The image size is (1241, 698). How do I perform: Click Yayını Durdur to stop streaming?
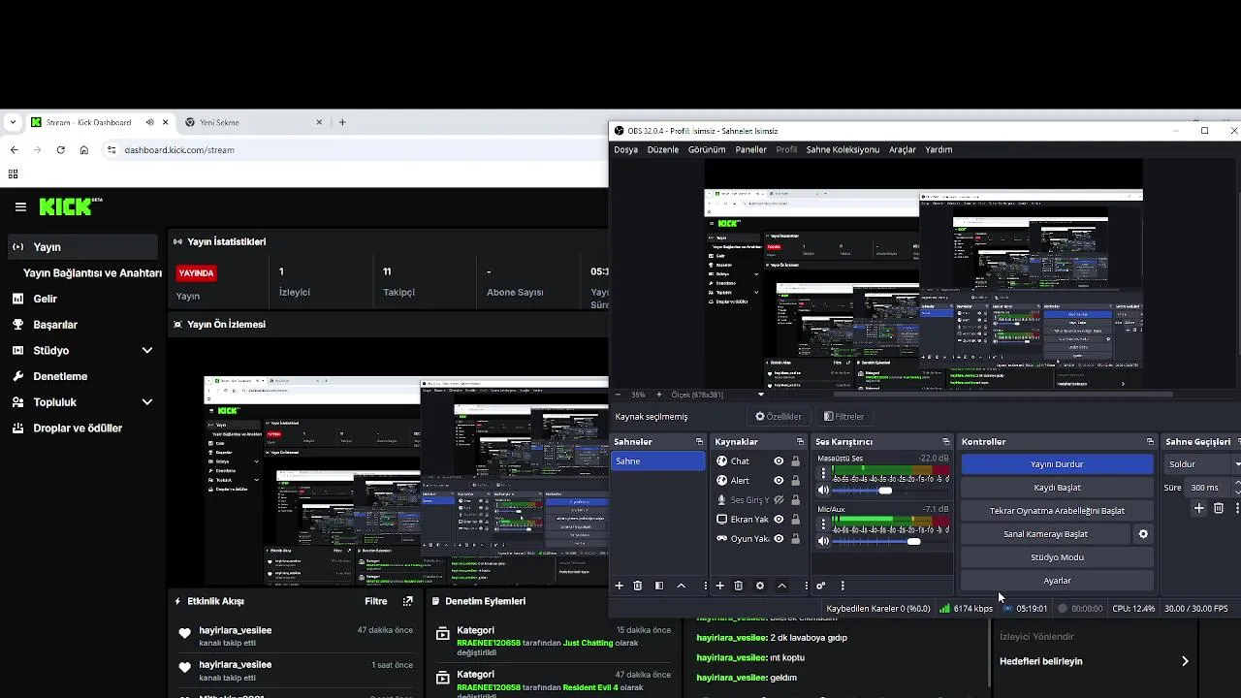point(1057,464)
